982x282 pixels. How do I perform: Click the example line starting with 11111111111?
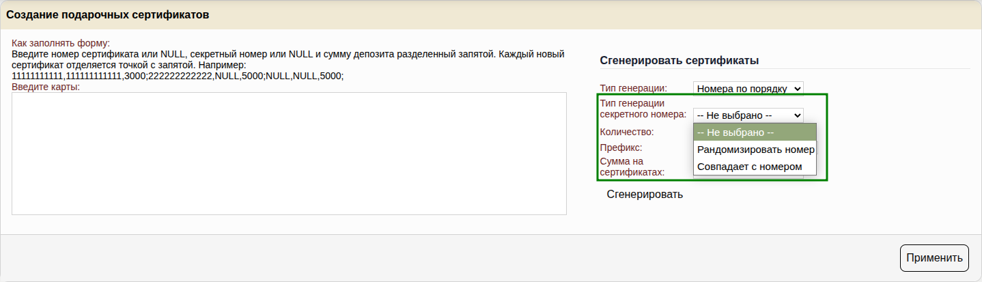178,76
